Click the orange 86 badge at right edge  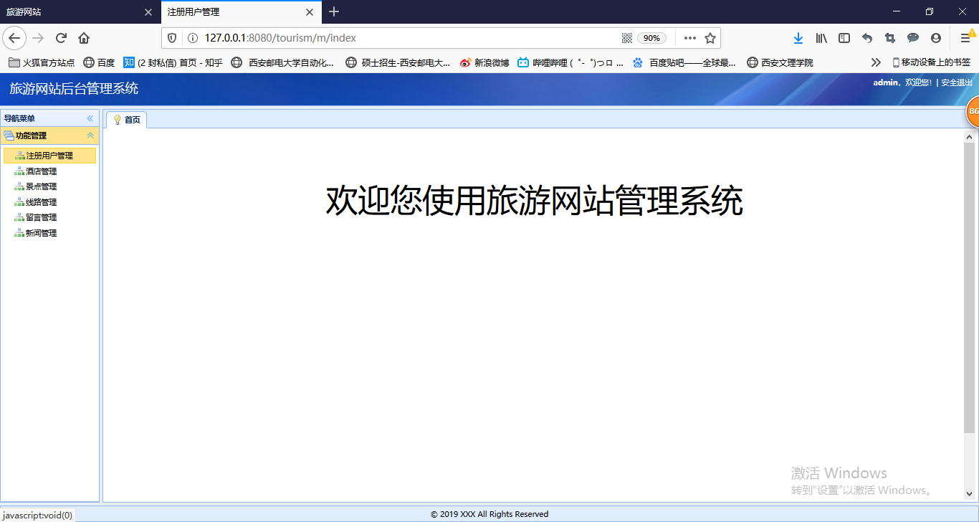(x=973, y=111)
